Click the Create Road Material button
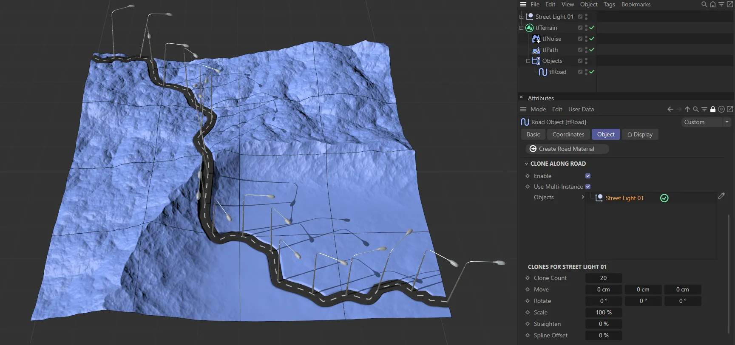Viewport: 735px width, 345px height. (567, 149)
